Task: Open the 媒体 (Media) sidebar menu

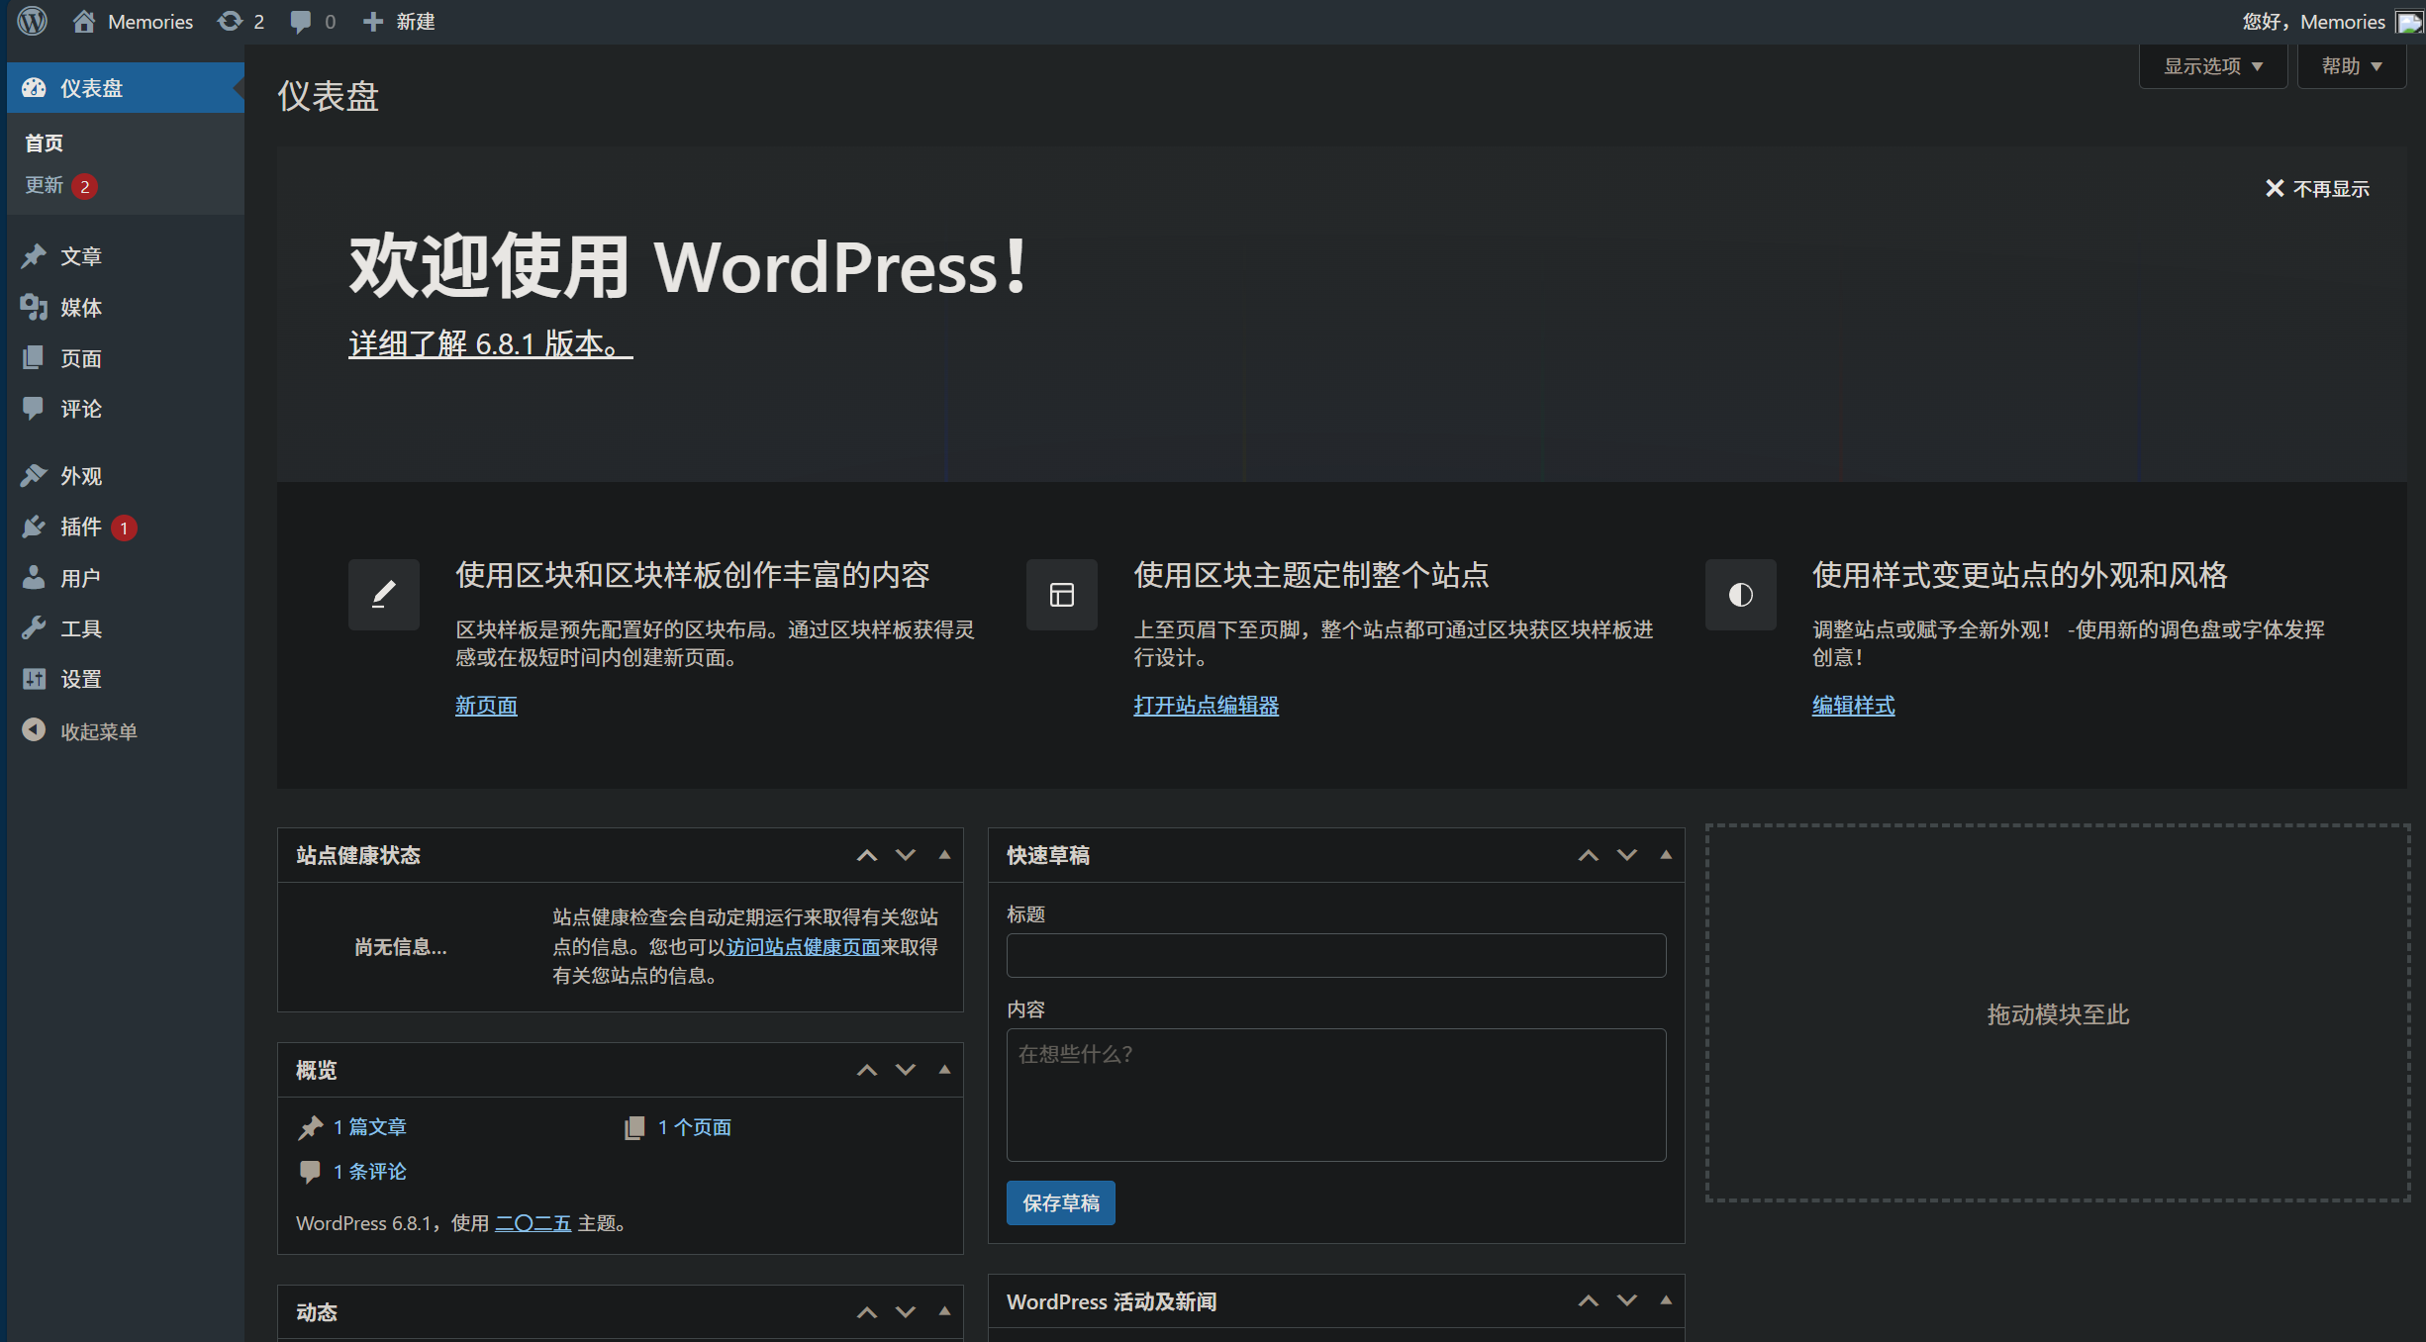Action: point(80,308)
